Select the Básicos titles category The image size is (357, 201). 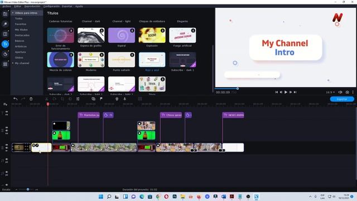[x=20, y=41]
